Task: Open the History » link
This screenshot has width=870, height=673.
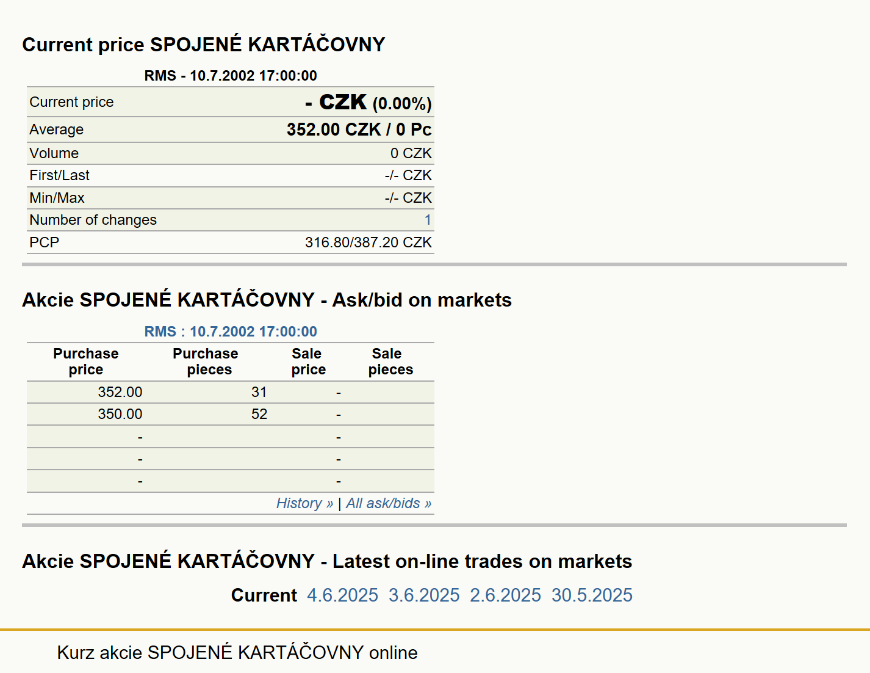Action: [304, 503]
